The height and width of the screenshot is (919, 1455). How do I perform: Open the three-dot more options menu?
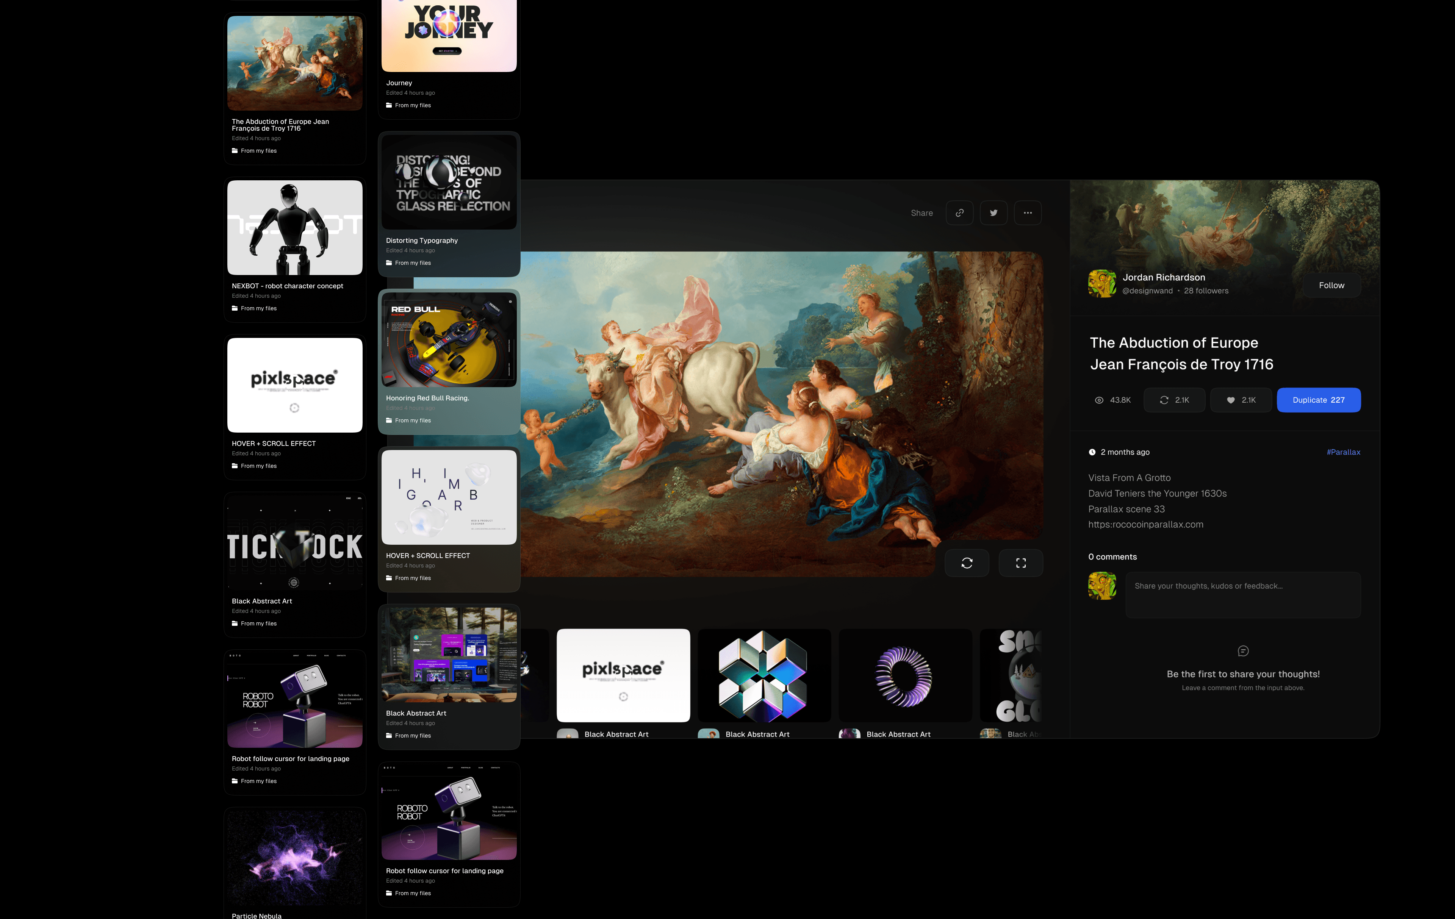point(1027,213)
